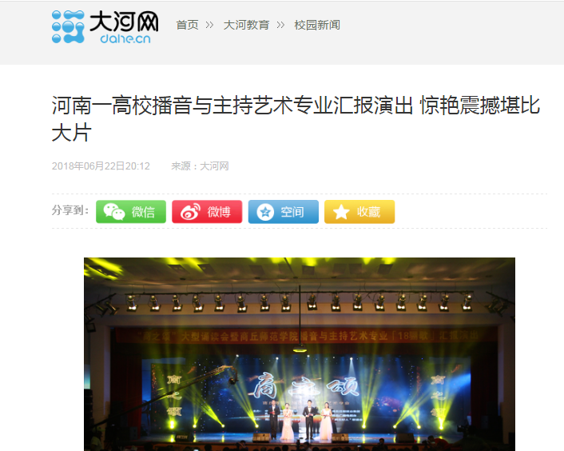Screen dimensions: 564x451
Task: Share article via 微博 button
Action: (207, 212)
